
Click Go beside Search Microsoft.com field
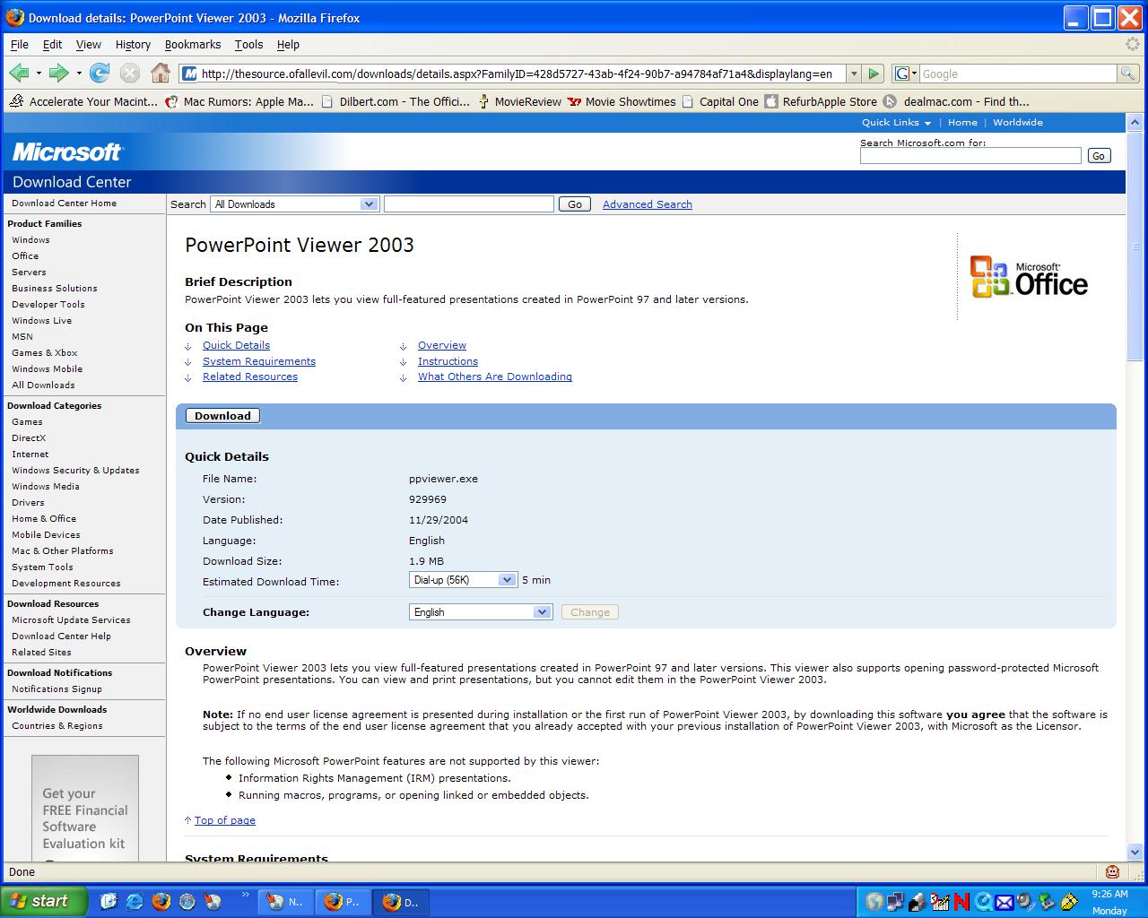[1099, 156]
